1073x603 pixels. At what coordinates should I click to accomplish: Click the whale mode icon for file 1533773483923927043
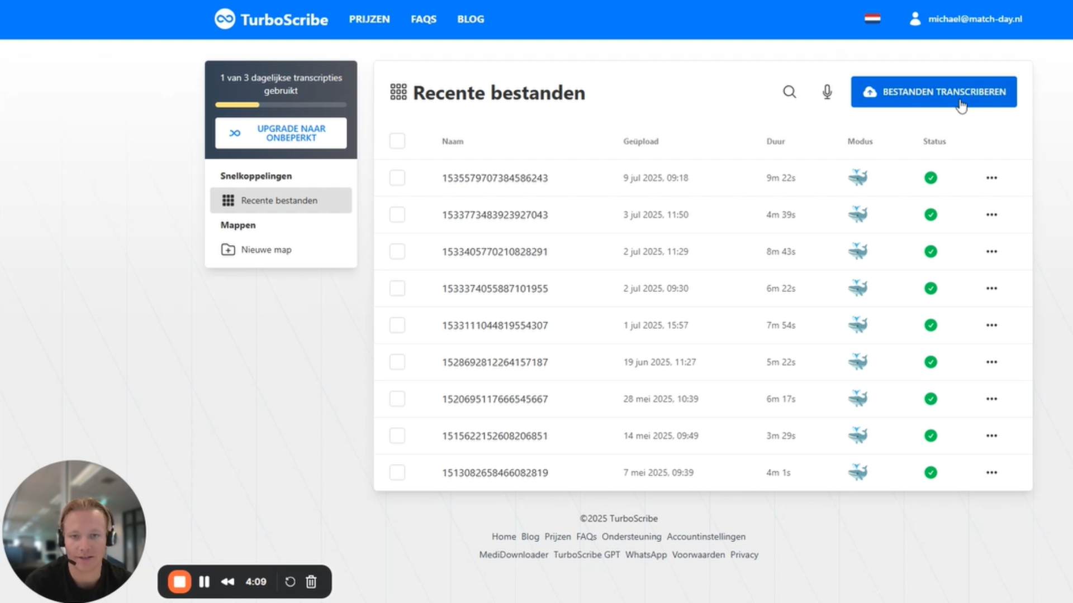[858, 214]
